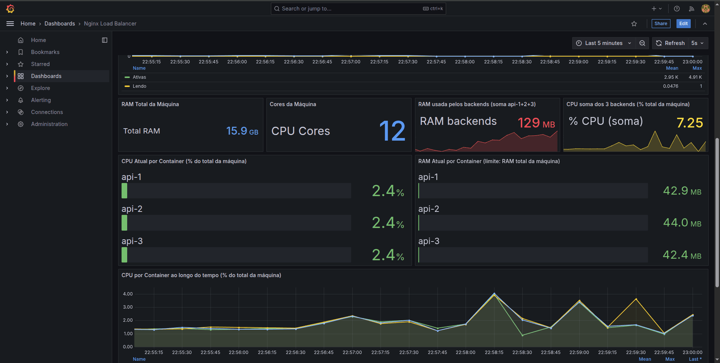This screenshot has width=720, height=363.
Task: Click the Bookmarks sidebar icon
Action: point(21,52)
